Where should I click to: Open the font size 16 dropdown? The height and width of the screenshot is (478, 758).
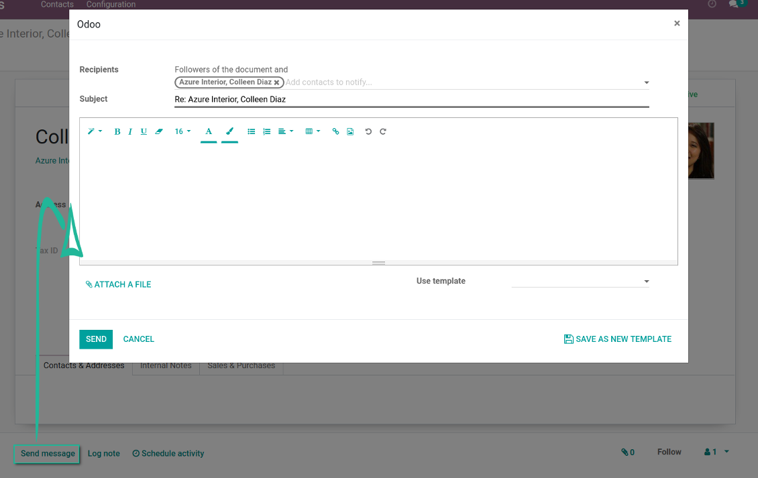click(182, 131)
